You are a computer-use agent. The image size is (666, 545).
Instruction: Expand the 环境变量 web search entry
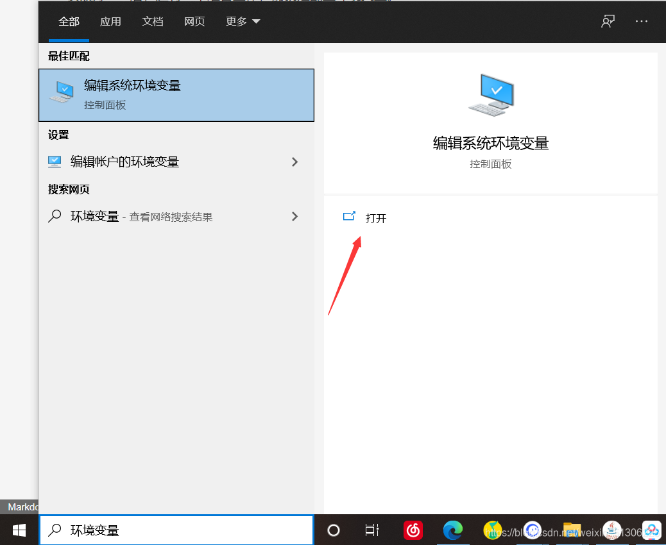295,216
